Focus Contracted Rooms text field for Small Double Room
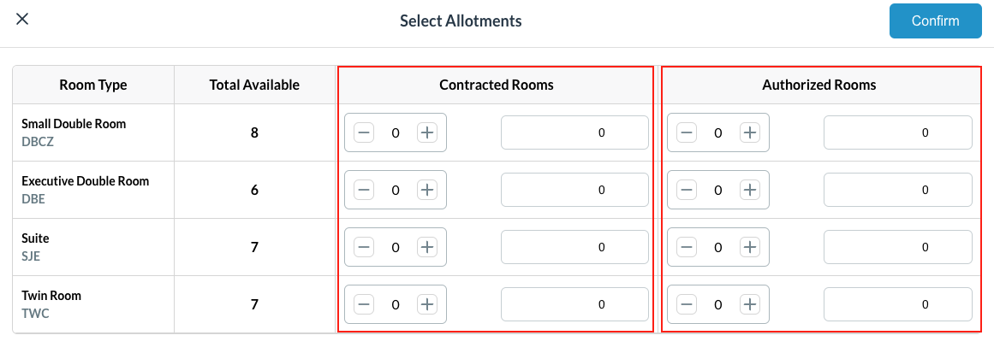The image size is (994, 353). tap(574, 132)
